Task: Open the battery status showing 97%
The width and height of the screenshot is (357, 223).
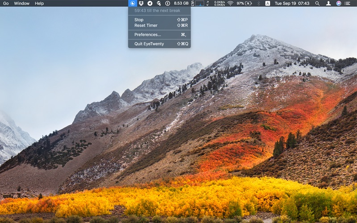Action: click(x=244, y=3)
